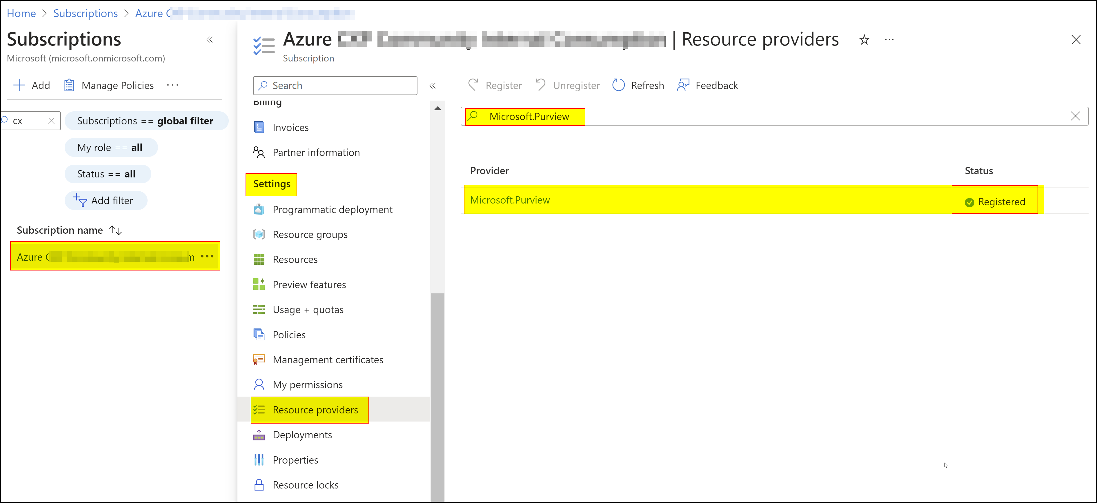Viewport: 1097px width, 503px height.
Task: Click the Preview features sparkle icon
Action: 259,284
